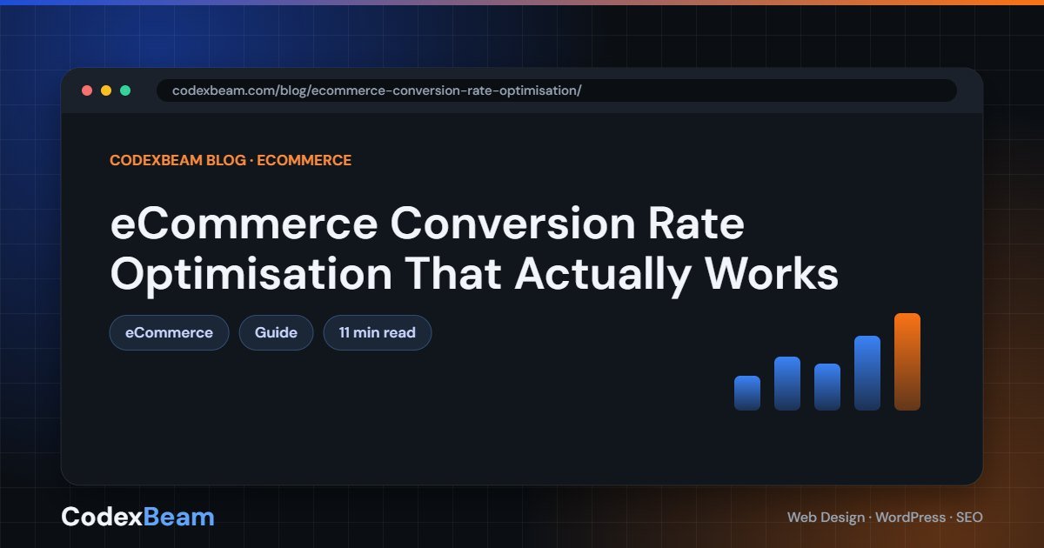
Task: Select the eCommerce tag pill
Action: tap(169, 332)
